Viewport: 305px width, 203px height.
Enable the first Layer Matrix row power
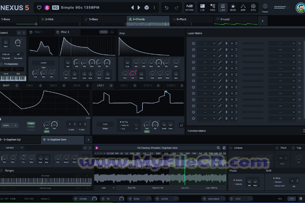(x=193, y=43)
